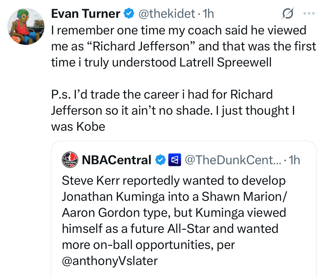Open the @TheDunkCent... handle
324x278 pixels.
(x=233, y=160)
